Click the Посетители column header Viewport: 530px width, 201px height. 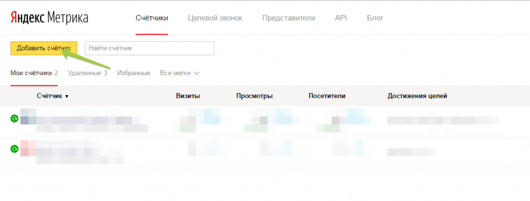pyautogui.click(x=327, y=96)
